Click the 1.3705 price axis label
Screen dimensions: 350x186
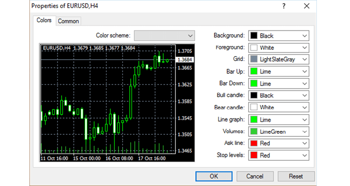pos(185,51)
